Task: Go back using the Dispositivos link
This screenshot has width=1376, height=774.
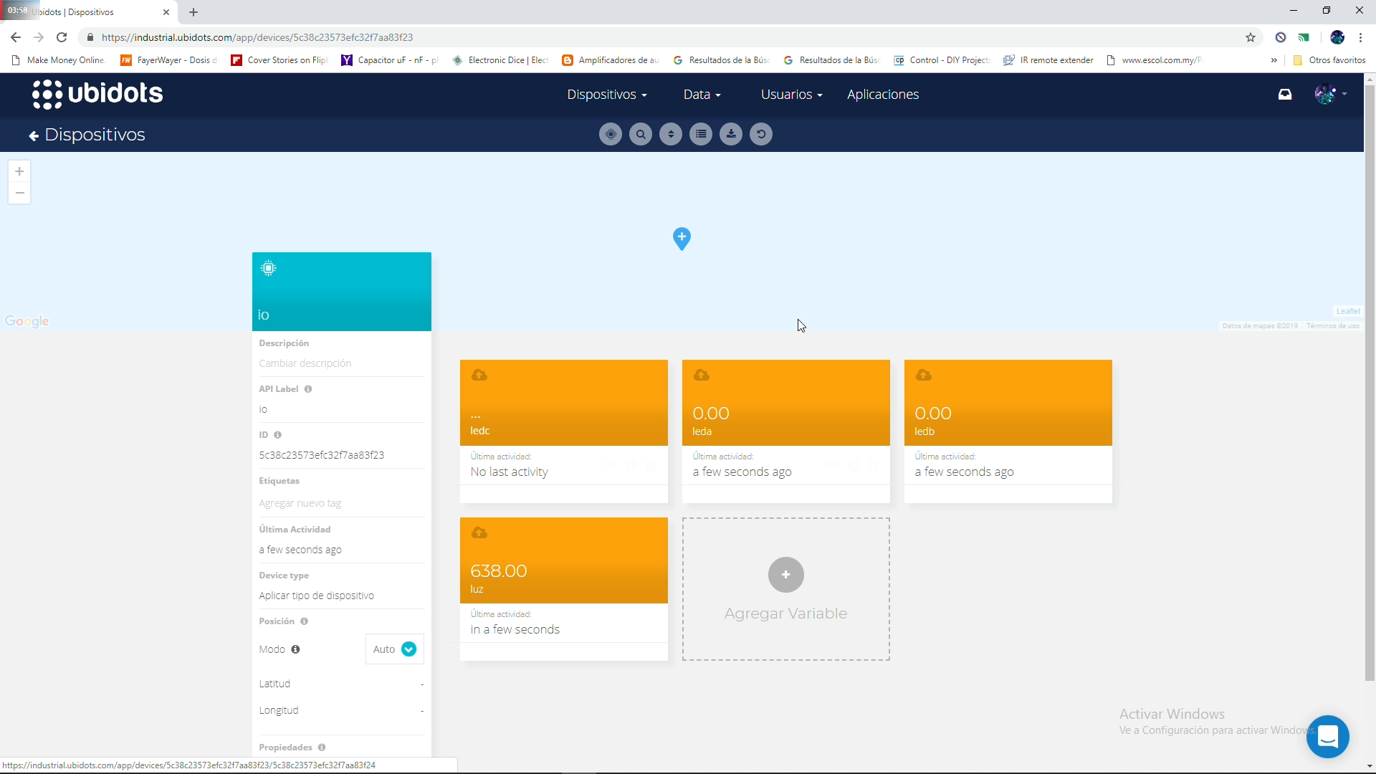Action: pyautogui.click(x=87, y=135)
